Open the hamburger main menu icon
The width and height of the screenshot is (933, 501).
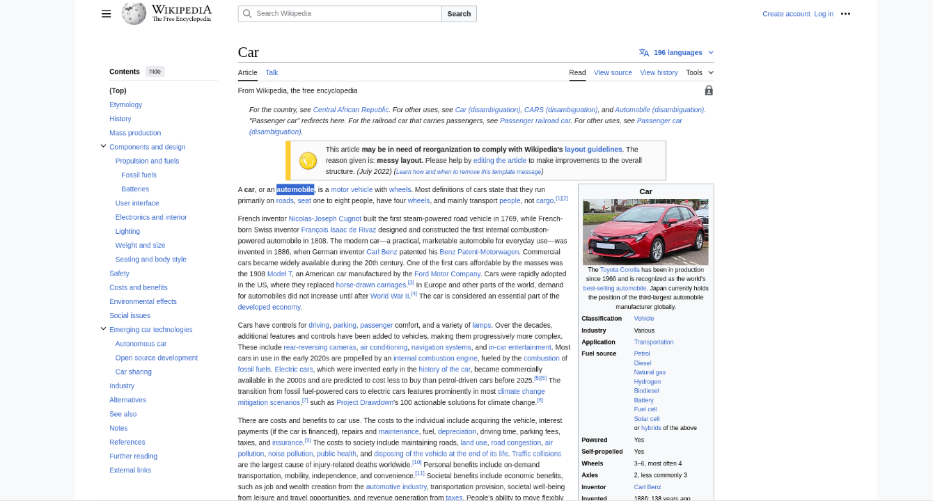click(x=106, y=14)
